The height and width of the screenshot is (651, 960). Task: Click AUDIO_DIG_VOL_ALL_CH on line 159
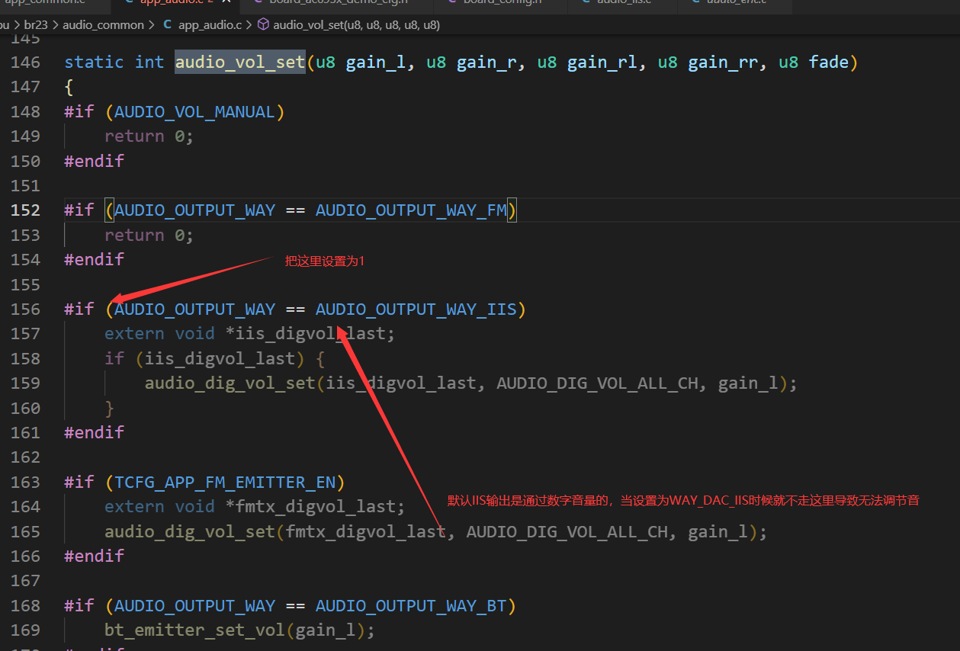pos(597,383)
